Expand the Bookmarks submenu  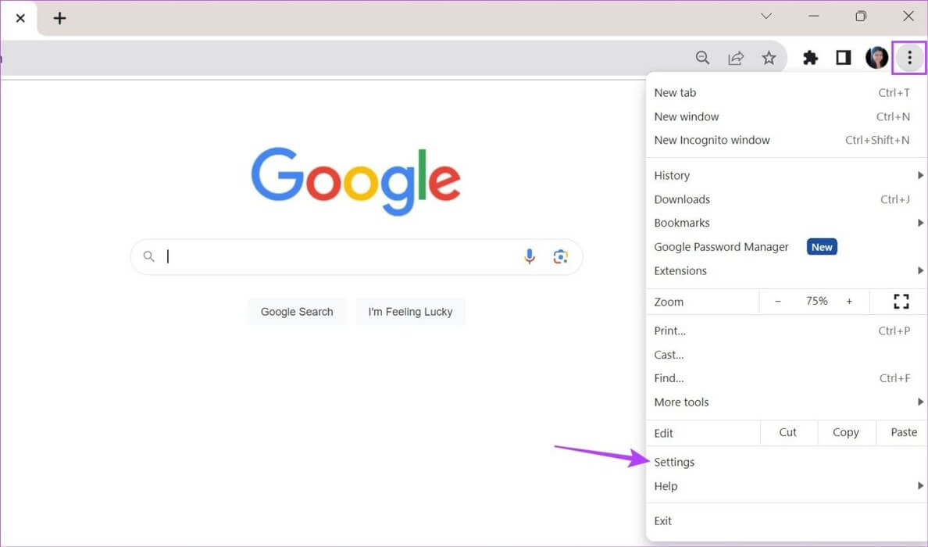787,223
